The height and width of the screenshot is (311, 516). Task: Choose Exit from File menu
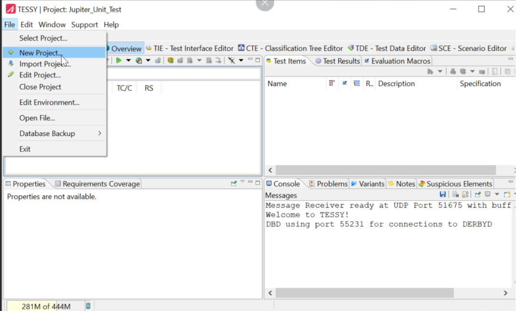coord(54,149)
